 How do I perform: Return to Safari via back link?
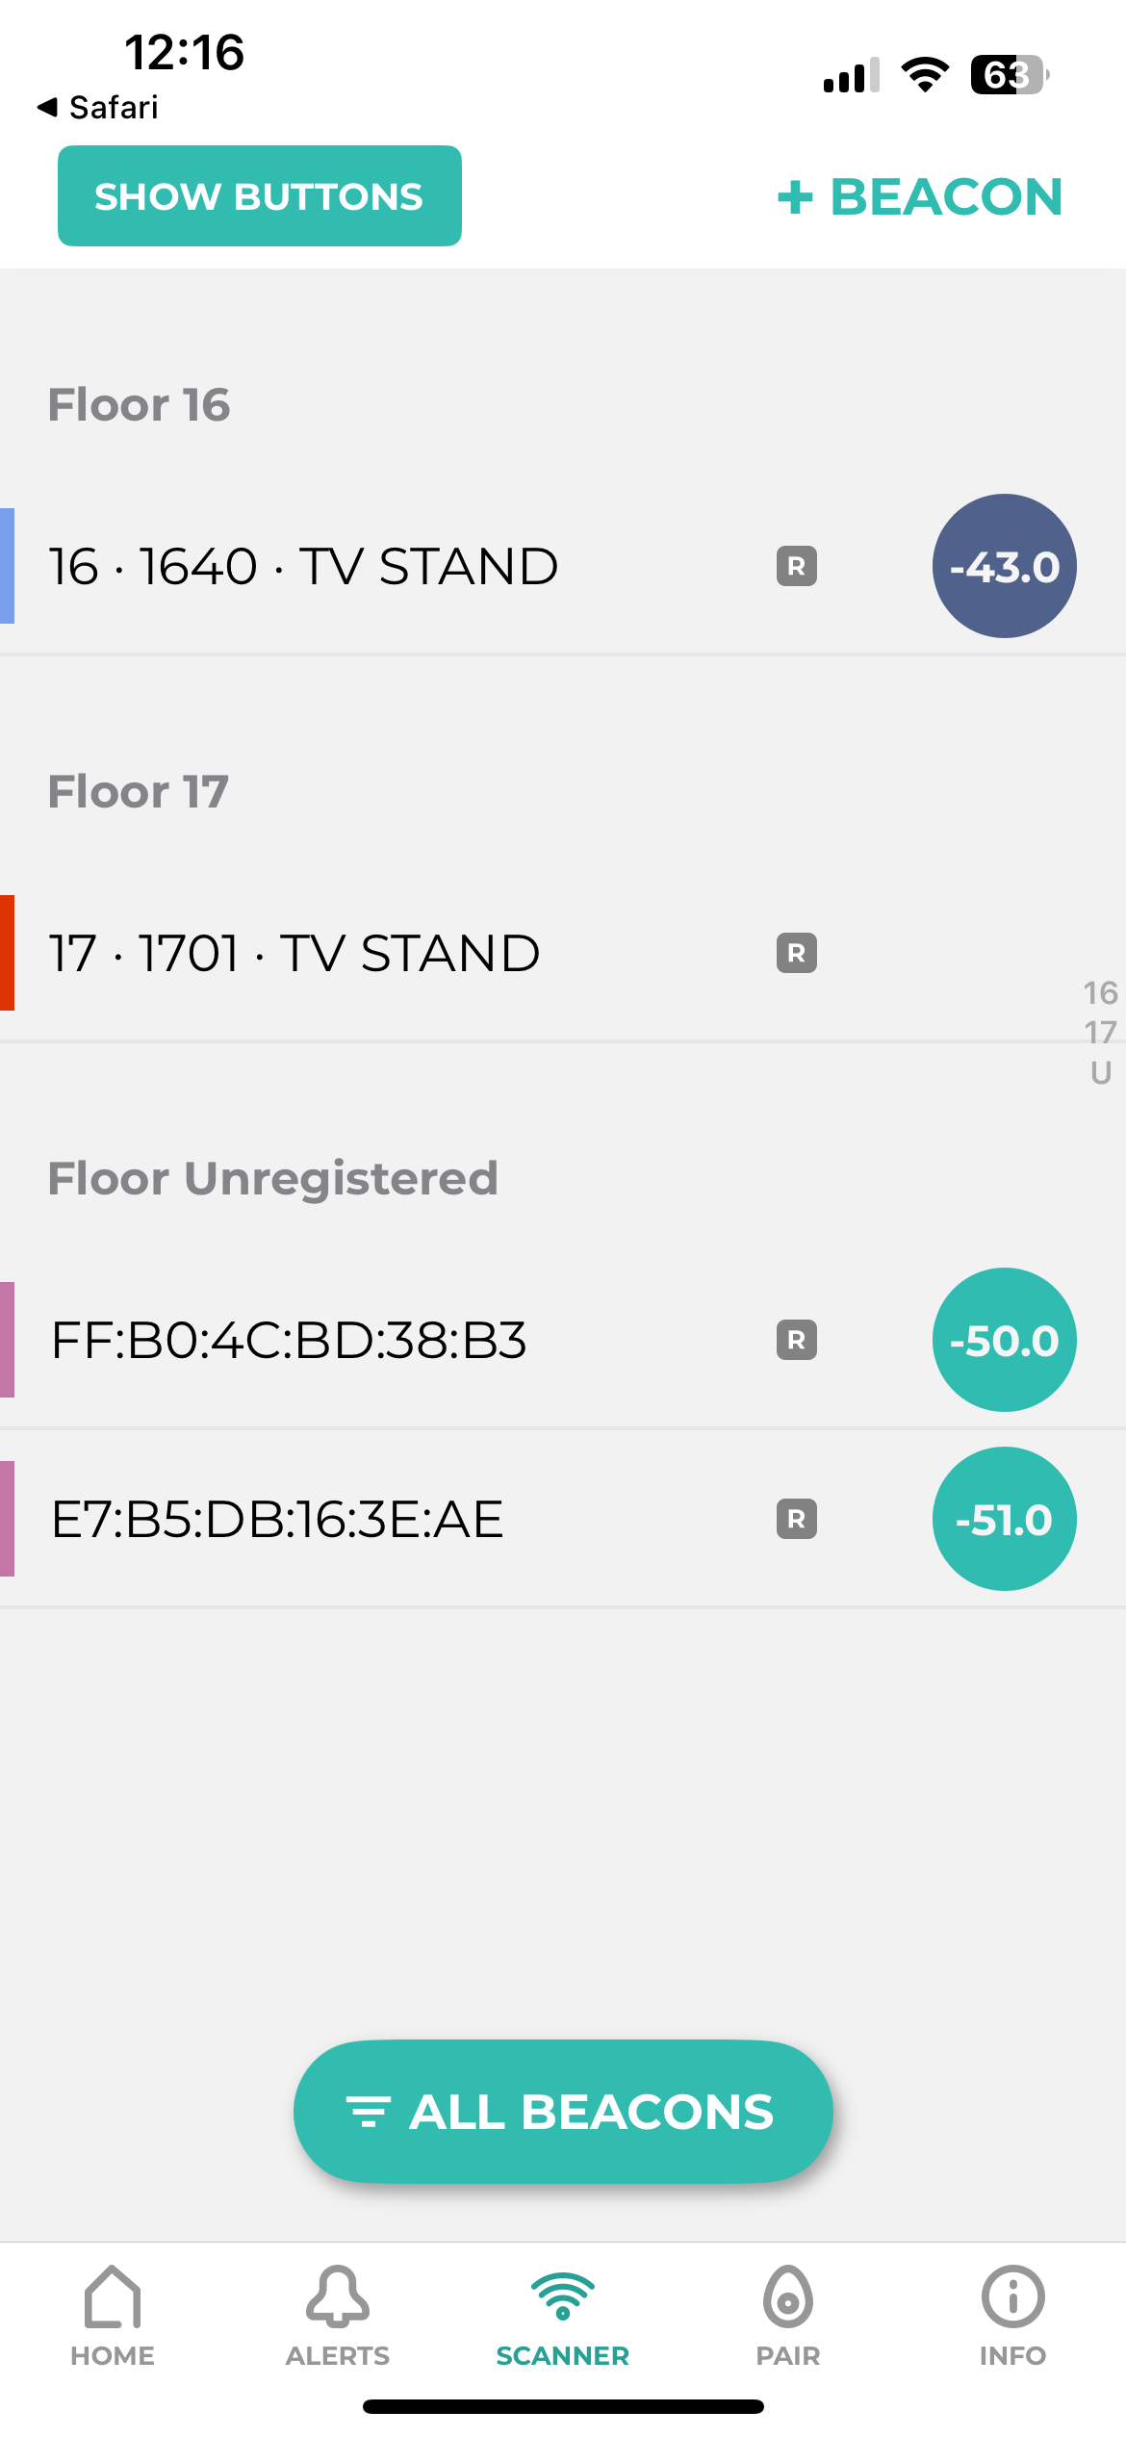click(x=97, y=107)
